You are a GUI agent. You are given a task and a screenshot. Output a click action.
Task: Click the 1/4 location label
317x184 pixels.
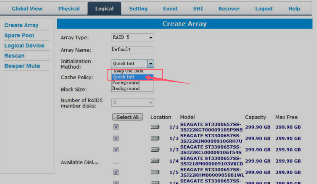click(x=174, y=161)
